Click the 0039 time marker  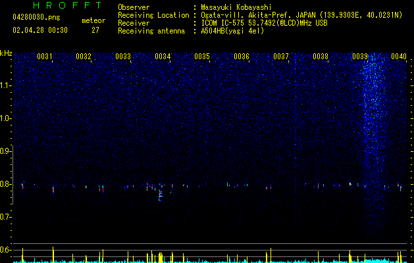pyautogui.click(x=360, y=57)
